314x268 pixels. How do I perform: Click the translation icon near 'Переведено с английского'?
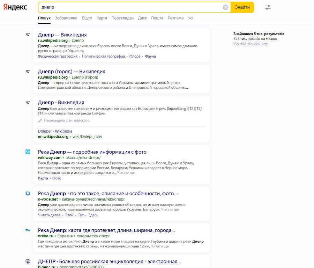click(x=40, y=120)
